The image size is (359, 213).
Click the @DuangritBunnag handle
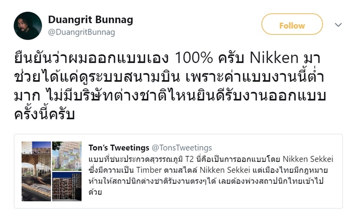point(81,32)
